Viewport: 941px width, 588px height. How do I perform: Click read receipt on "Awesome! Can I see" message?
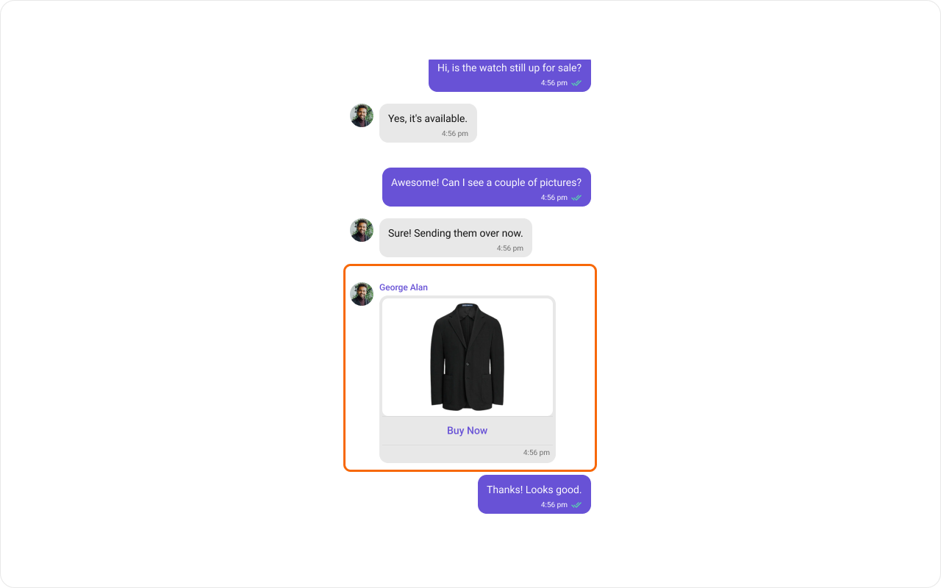click(576, 198)
